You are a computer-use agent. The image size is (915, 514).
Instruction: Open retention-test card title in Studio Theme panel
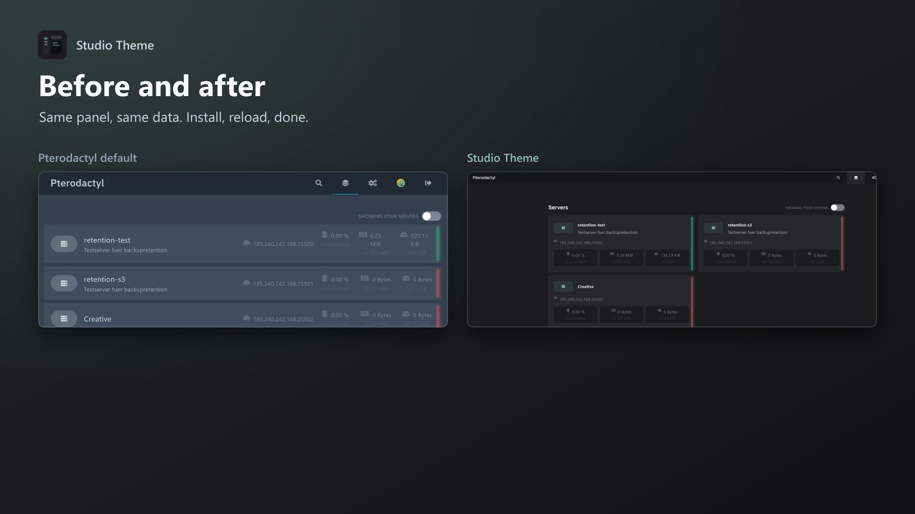[x=591, y=225]
